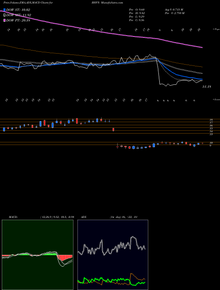The width and height of the screenshot is (220, 290).
Task: Click the price axis label 13
Action: point(211,134)
